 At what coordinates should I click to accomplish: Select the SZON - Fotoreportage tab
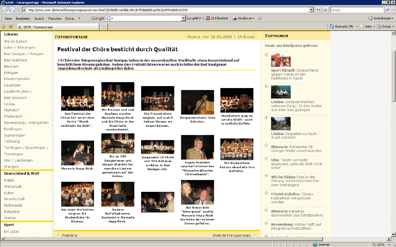pos(36,27)
